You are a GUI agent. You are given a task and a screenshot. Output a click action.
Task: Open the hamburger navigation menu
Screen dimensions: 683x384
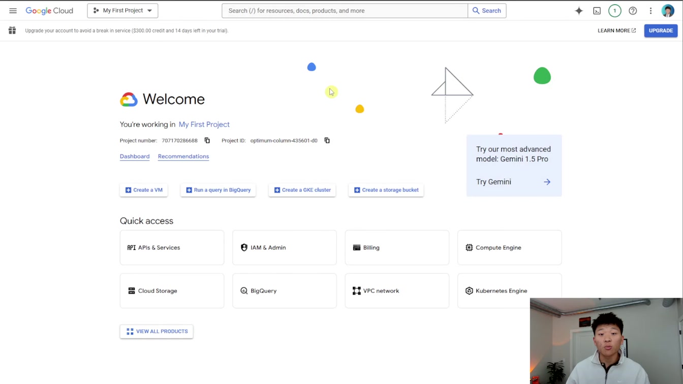click(x=13, y=11)
